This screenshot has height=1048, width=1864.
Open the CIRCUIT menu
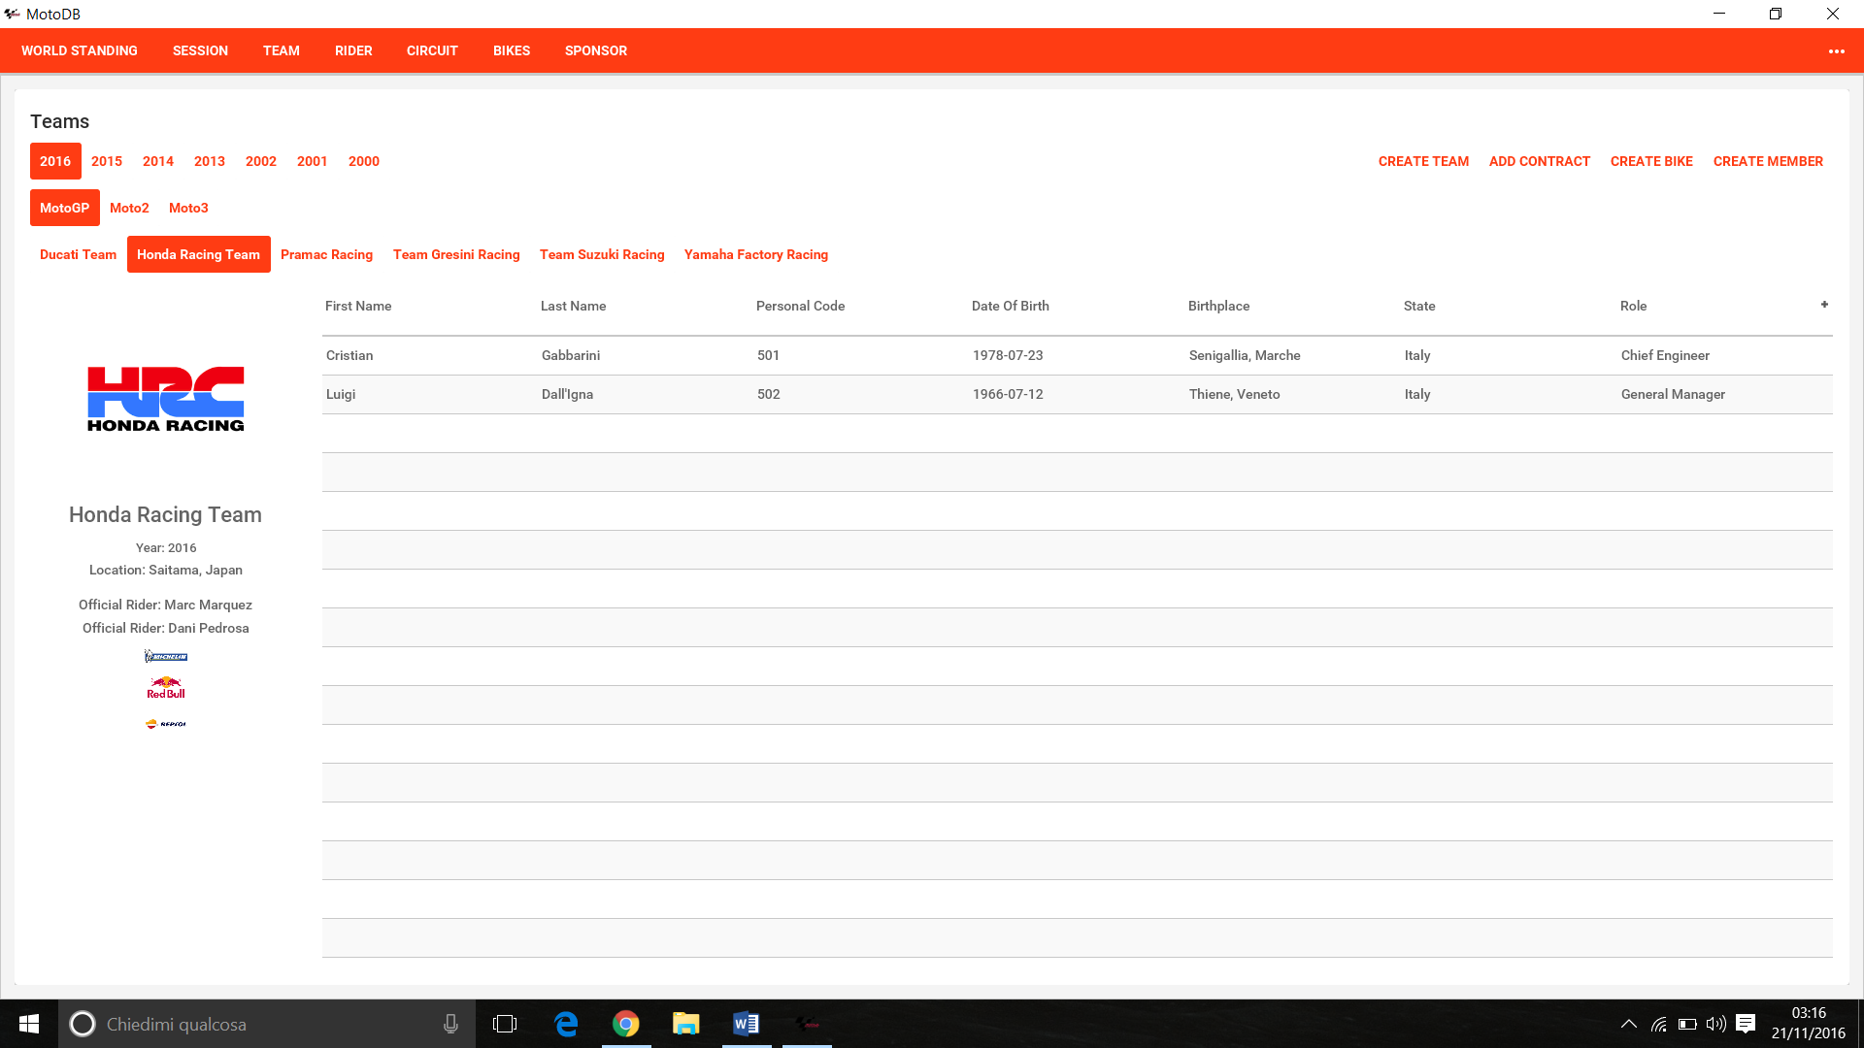[432, 50]
